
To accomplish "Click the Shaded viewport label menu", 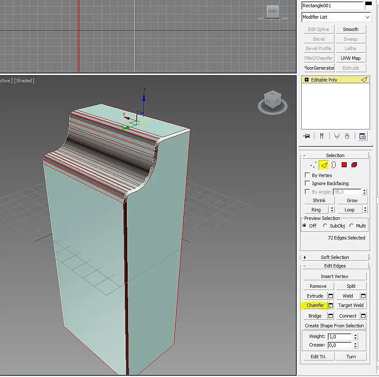I will [x=24, y=81].
